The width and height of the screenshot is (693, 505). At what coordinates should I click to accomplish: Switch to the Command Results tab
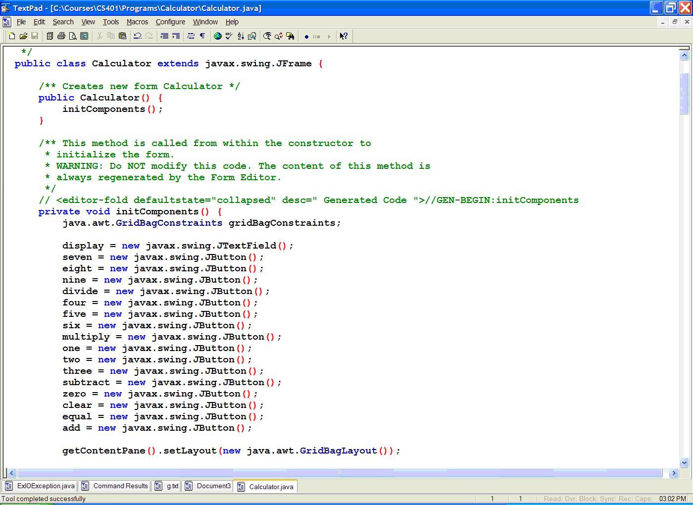[x=115, y=486]
